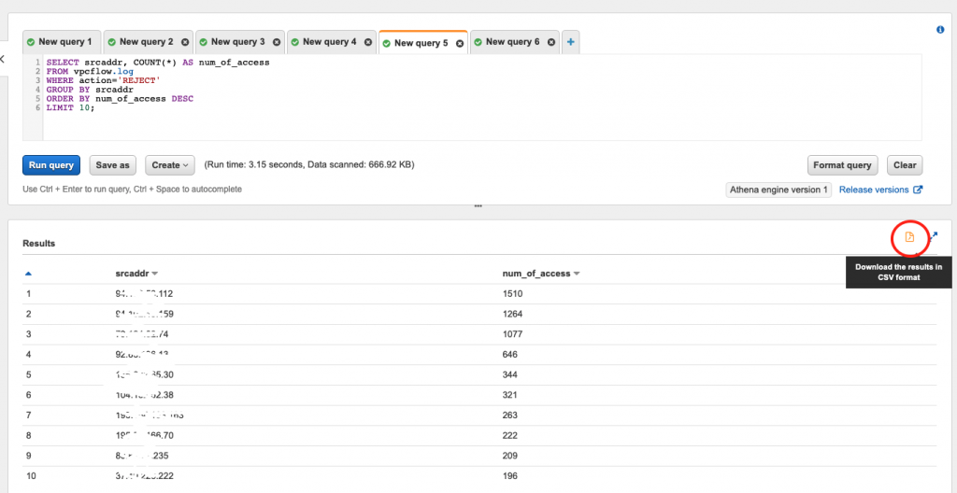The height and width of the screenshot is (493, 957).
Task: Close New query 6 tab
Action: [551, 42]
